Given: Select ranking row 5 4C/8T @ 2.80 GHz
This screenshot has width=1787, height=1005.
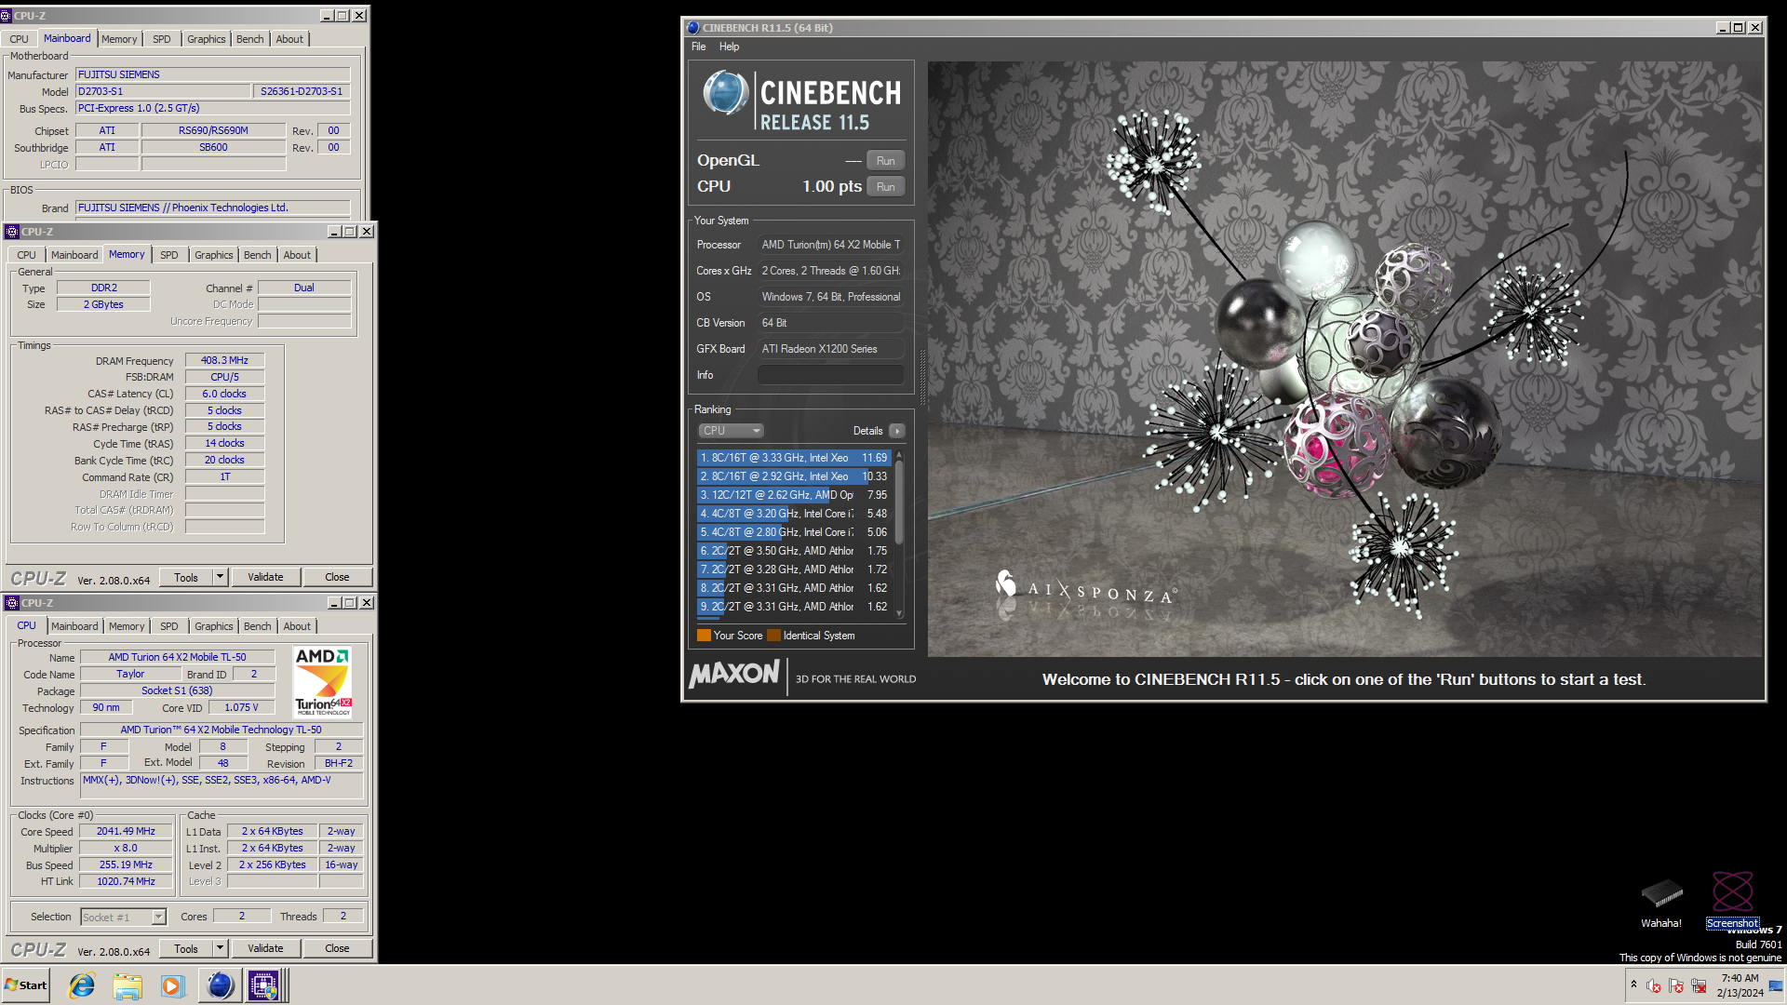Looking at the screenshot, I should (795, 532).
